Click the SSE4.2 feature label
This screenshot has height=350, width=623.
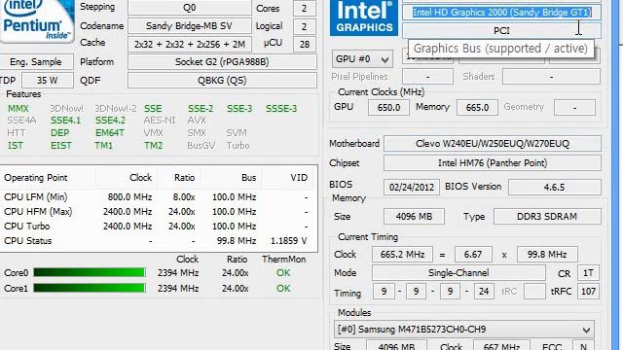(110, 121)
